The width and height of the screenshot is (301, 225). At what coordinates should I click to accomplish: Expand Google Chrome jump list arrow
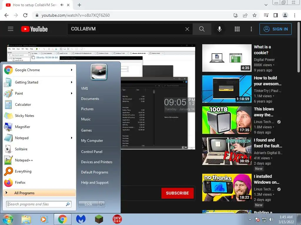(72, 70)
